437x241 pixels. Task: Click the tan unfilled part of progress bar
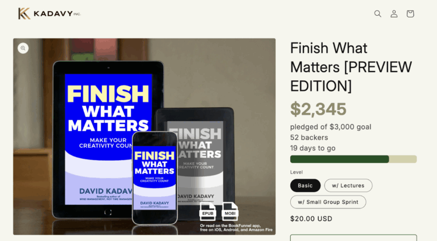coord(403,159)
